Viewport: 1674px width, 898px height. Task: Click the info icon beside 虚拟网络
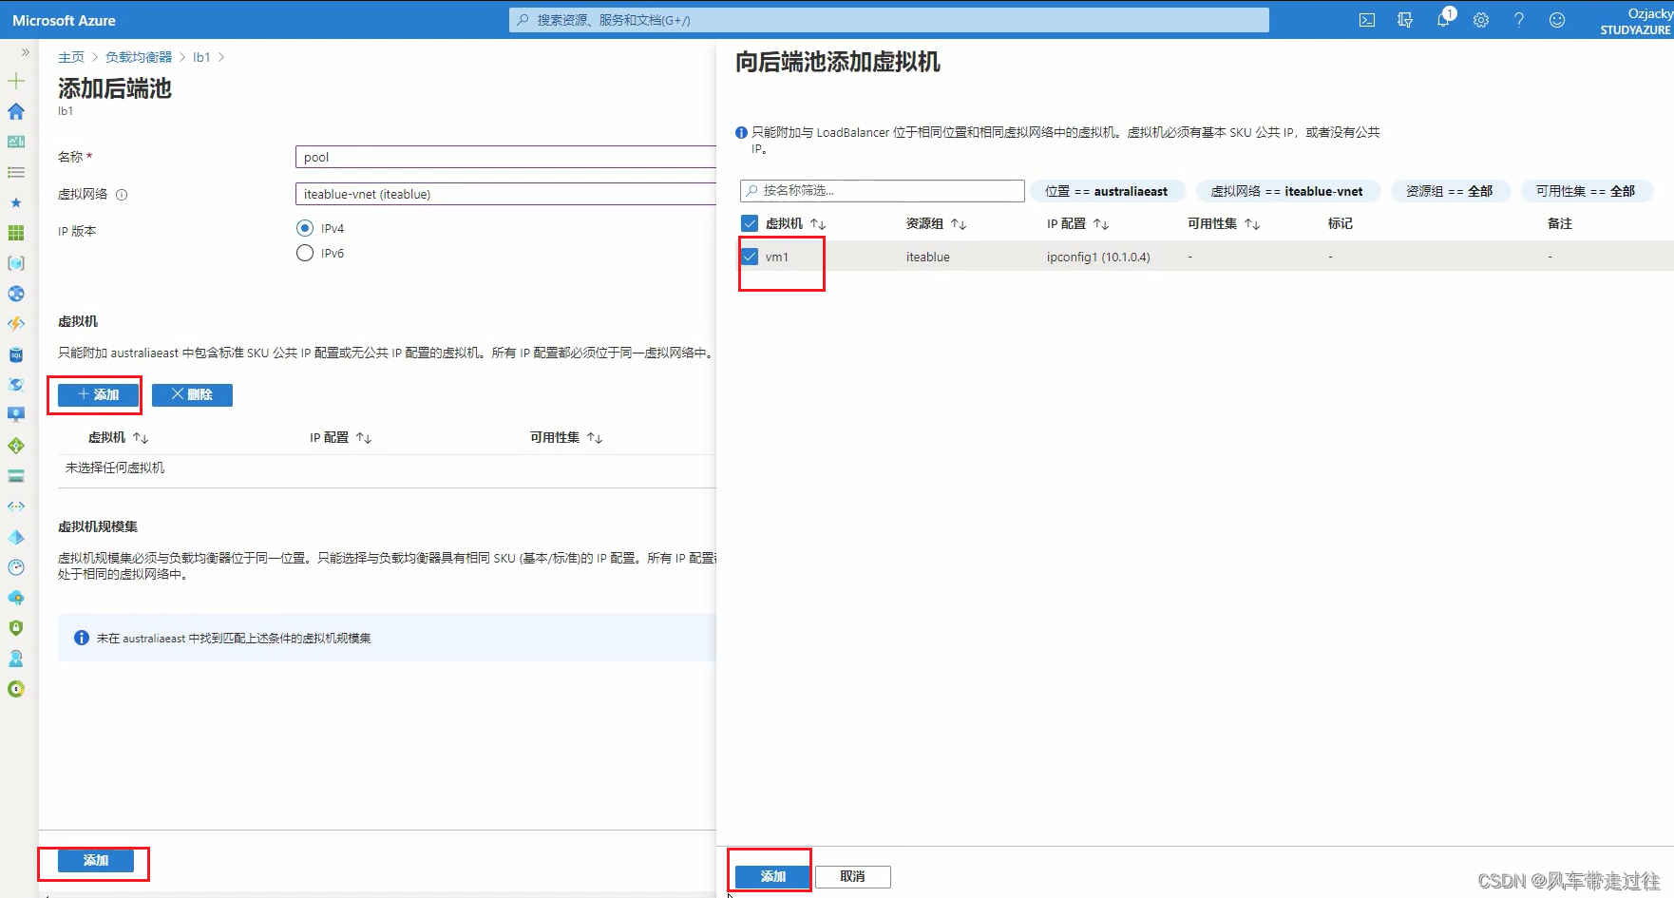tap(122, 195)
